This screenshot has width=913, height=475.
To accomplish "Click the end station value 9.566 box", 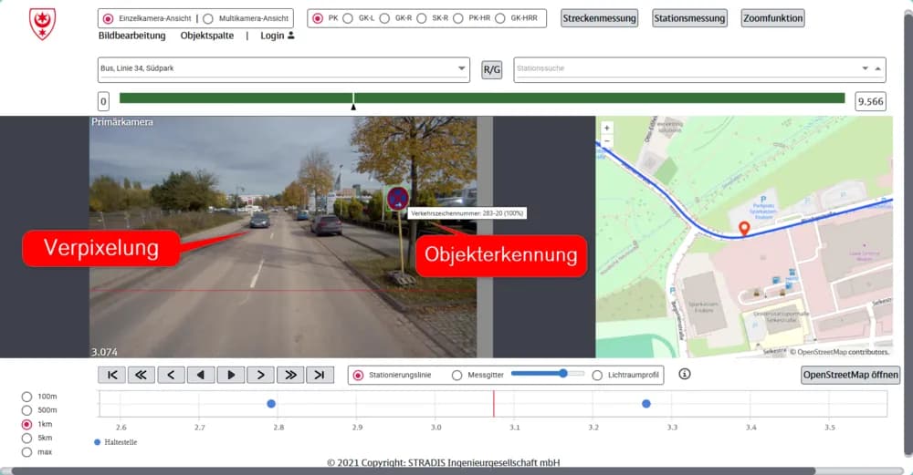I will 870,102.
